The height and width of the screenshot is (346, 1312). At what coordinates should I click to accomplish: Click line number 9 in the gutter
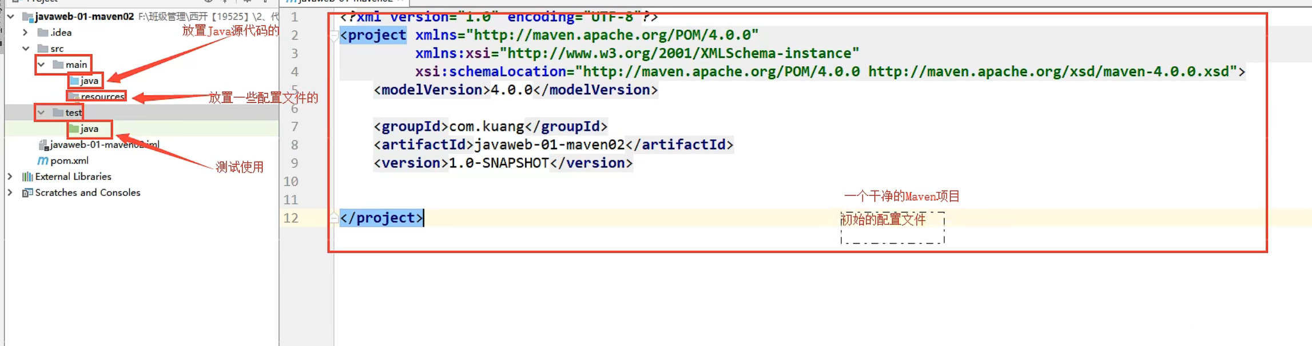[x=295, y=163]
